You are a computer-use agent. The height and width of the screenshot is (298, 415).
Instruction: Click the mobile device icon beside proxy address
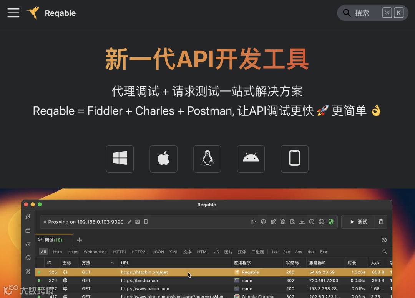point(146,222)
